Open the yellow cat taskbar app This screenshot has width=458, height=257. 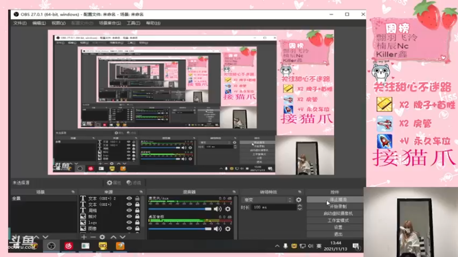point(103,246)
